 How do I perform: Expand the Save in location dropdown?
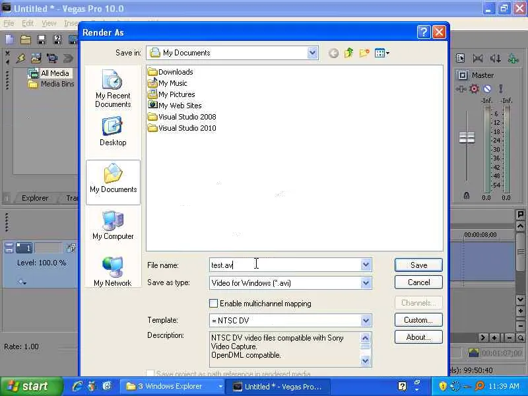(312, 53)
